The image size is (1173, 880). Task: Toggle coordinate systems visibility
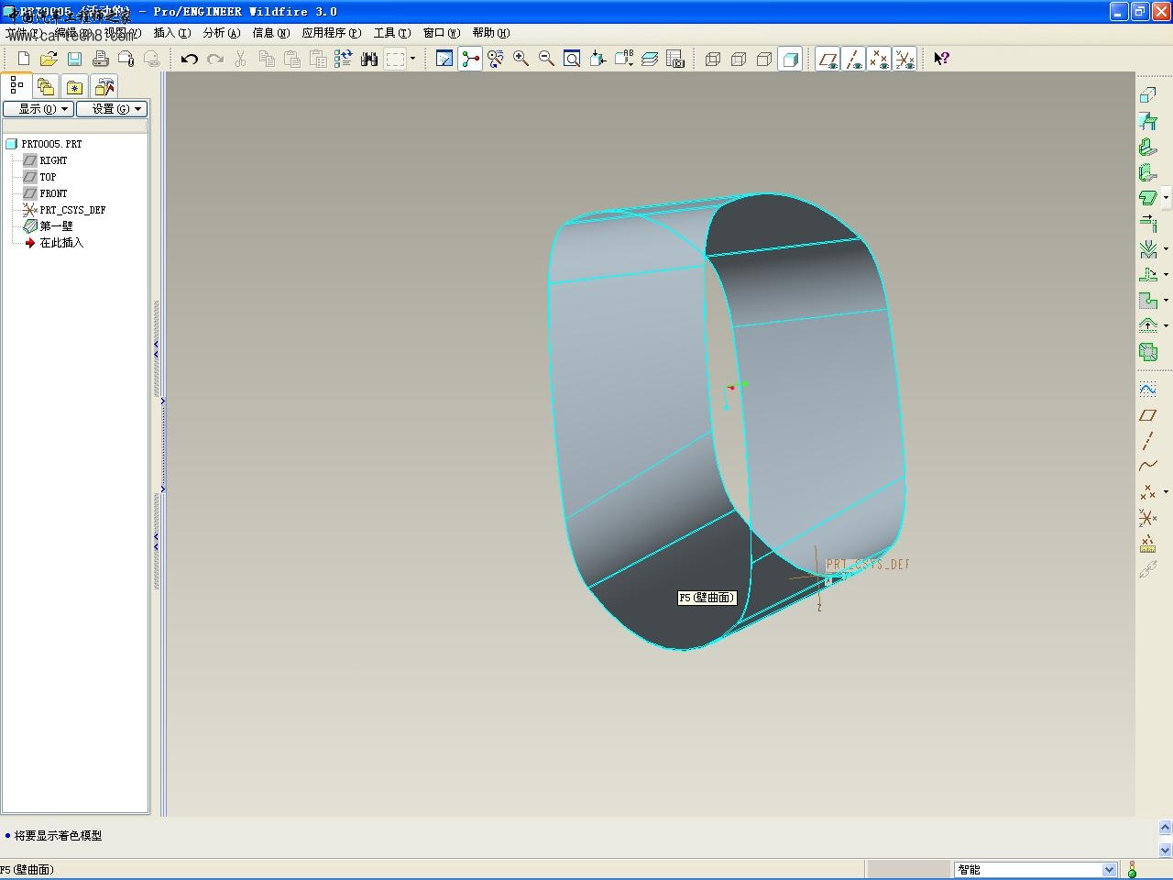coord(904,59)
